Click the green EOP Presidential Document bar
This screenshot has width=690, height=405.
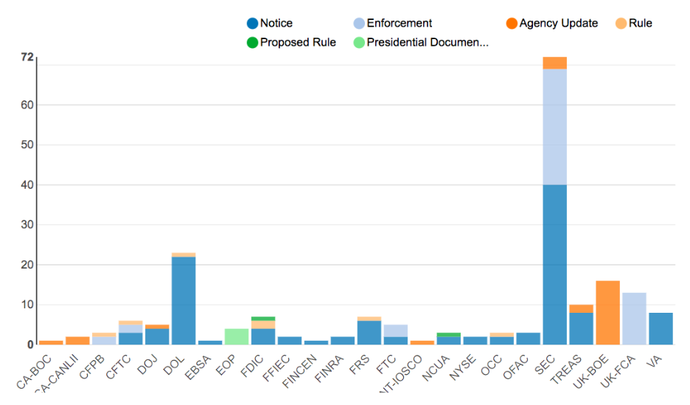point(237,336)
